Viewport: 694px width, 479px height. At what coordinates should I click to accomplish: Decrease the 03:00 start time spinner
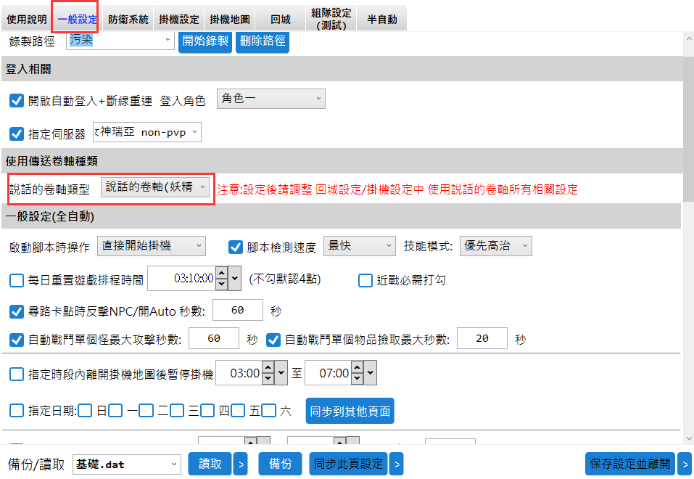(267, 378)
